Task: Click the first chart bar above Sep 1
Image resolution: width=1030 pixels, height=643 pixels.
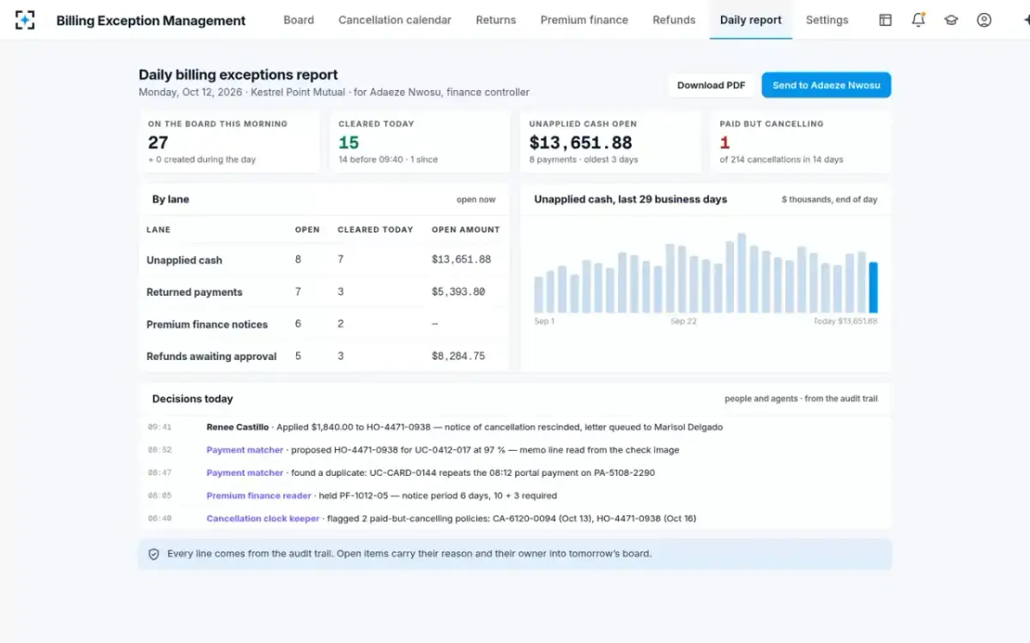Action: click(539, 294)
